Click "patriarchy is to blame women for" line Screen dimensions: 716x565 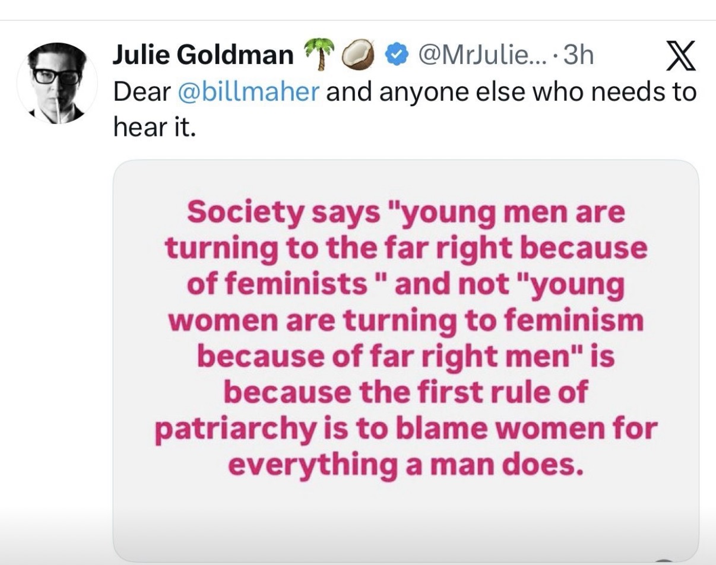click(x=406, y=428)
